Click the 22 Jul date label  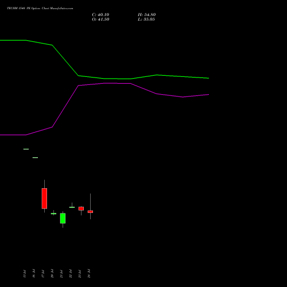71,274
